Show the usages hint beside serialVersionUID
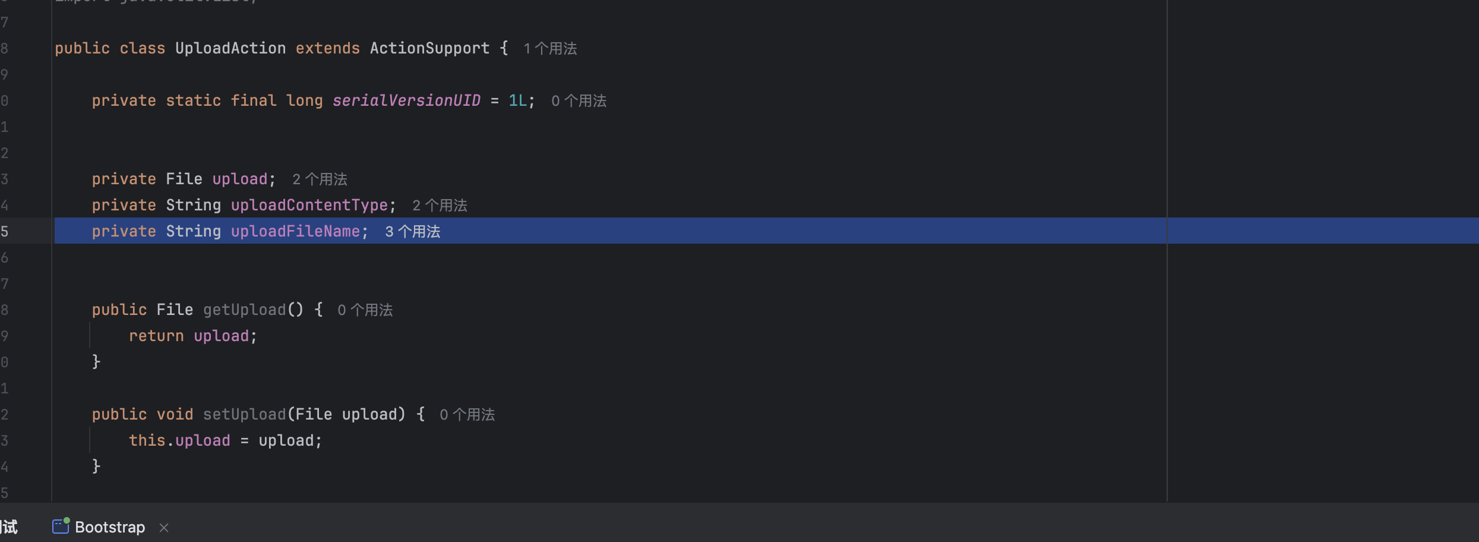Viewport: 1479px width, 542px height. pyautogui.click(x=579, y=101)
